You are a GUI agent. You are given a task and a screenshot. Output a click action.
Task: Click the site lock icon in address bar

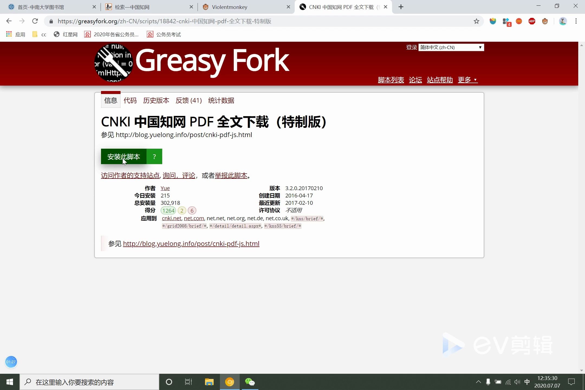point(51,21)
